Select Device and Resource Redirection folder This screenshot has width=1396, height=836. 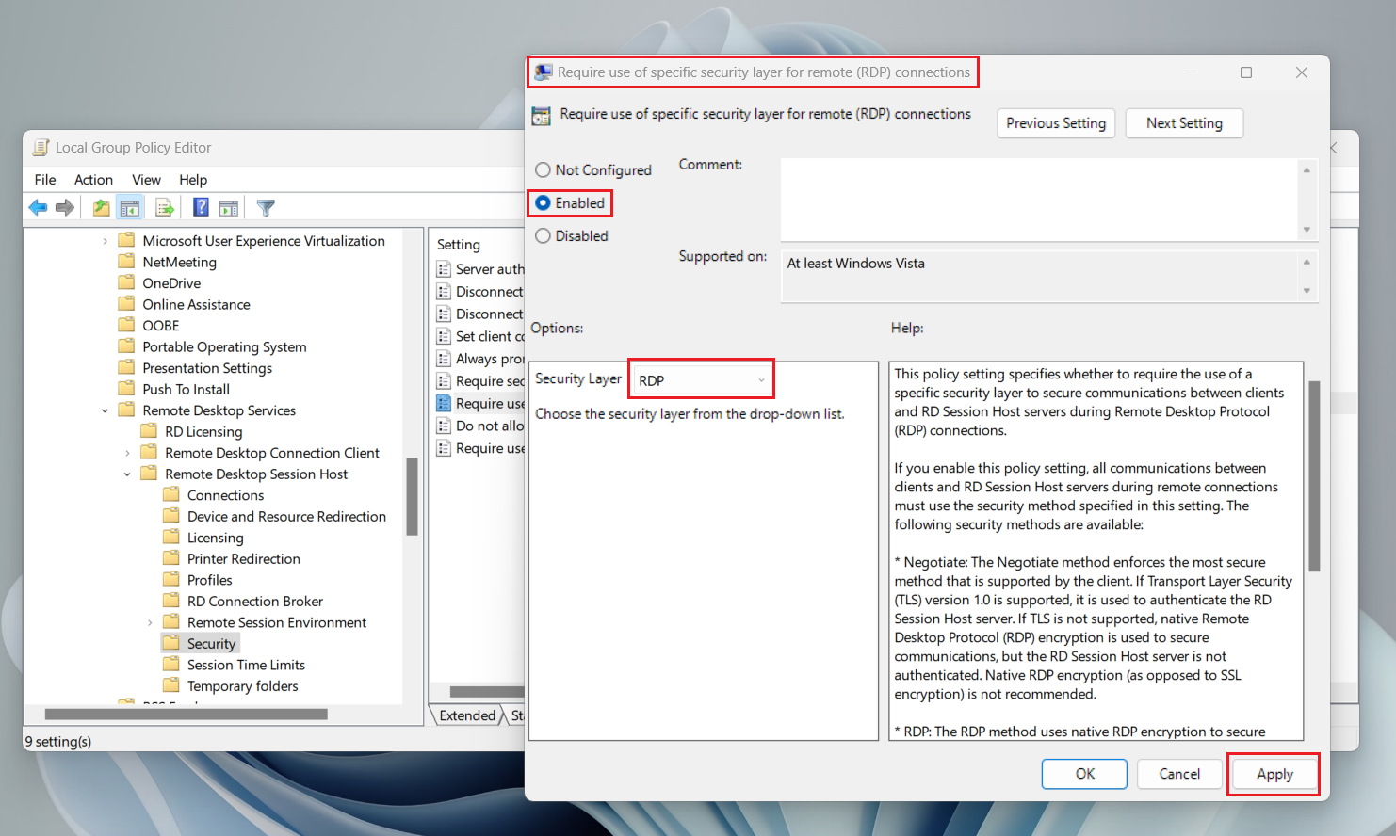pos(286,516)
